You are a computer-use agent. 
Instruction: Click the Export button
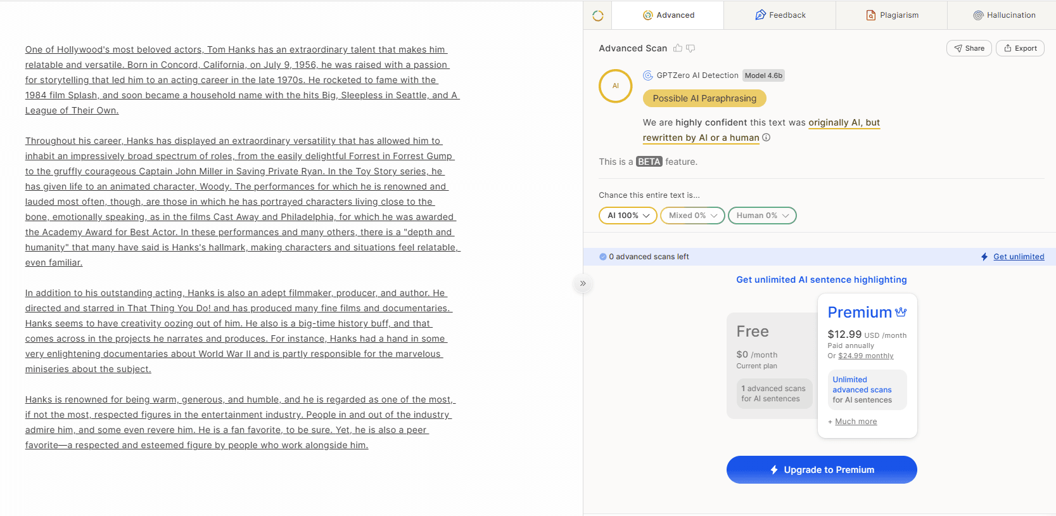pyautogui.click(x=1020, y=48)
